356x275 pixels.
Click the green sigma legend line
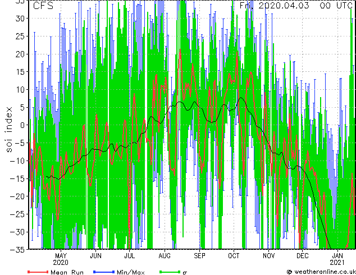click(170, 272)
